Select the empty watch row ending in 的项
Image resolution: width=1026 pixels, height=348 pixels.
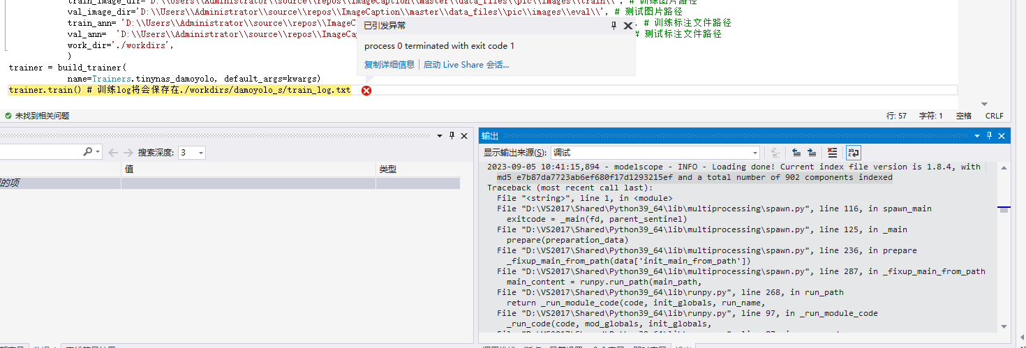click(230, 183)
